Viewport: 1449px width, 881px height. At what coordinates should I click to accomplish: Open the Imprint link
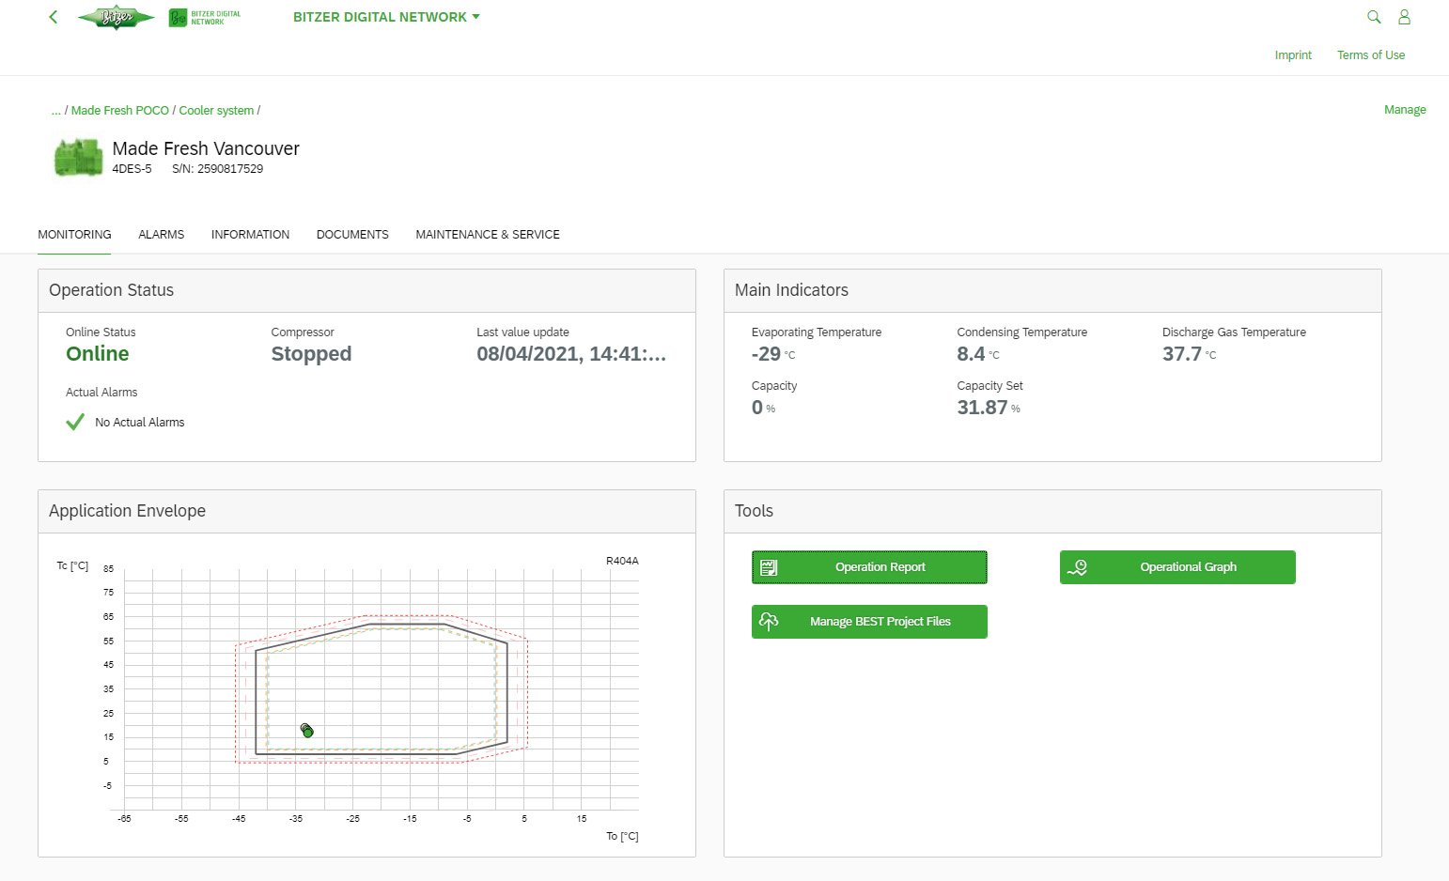tap(1293, 55)
